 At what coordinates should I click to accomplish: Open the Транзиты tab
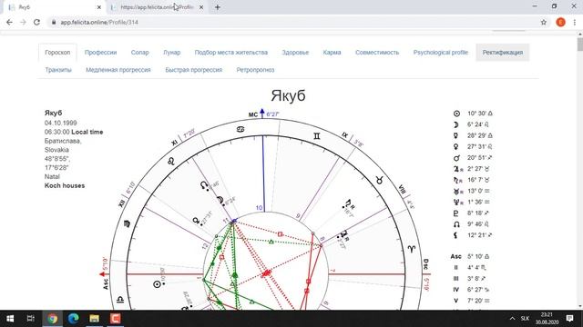click(x=58, y=70)
